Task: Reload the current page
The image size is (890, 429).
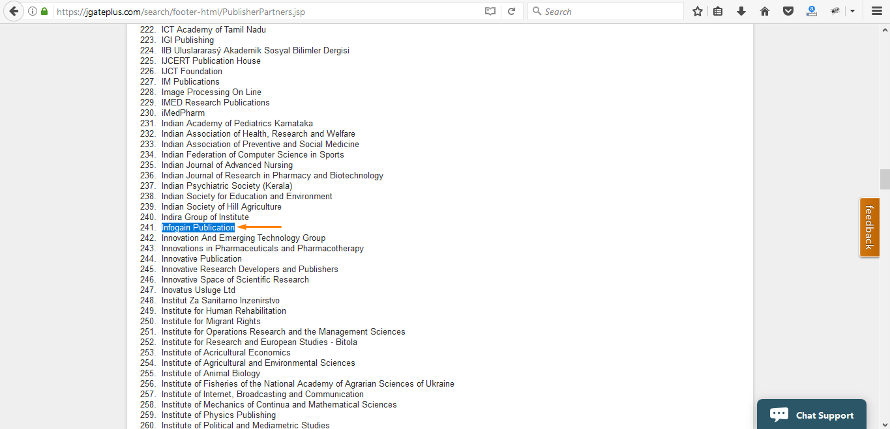Action: pos(512,12)
